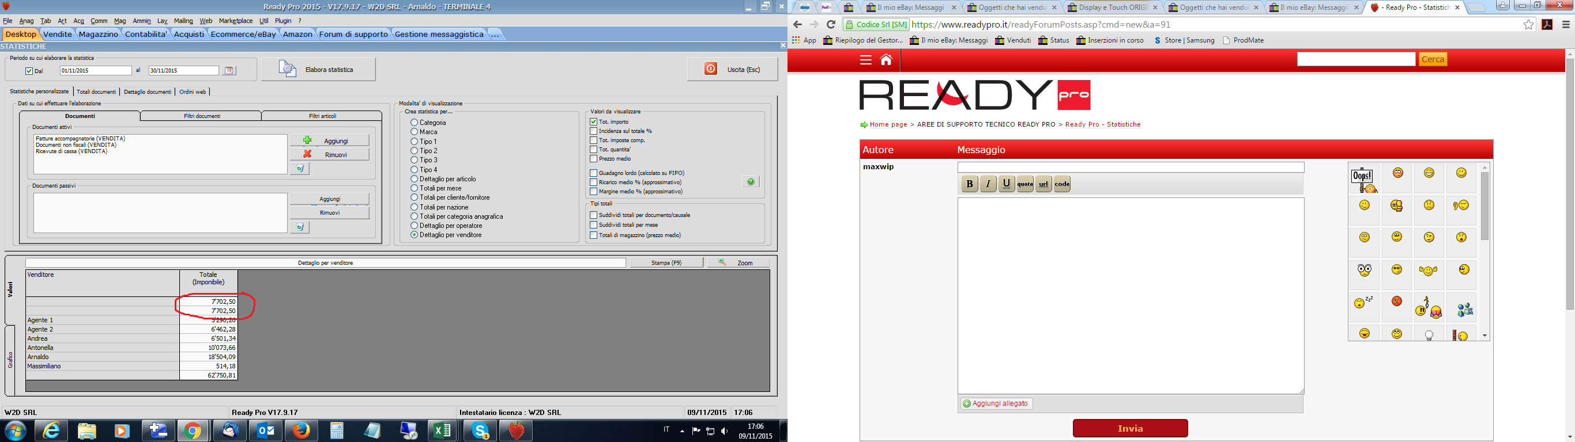The image size is (1575, 442).
Task: Insert a code tag in the message
Action: point(1062,184)
